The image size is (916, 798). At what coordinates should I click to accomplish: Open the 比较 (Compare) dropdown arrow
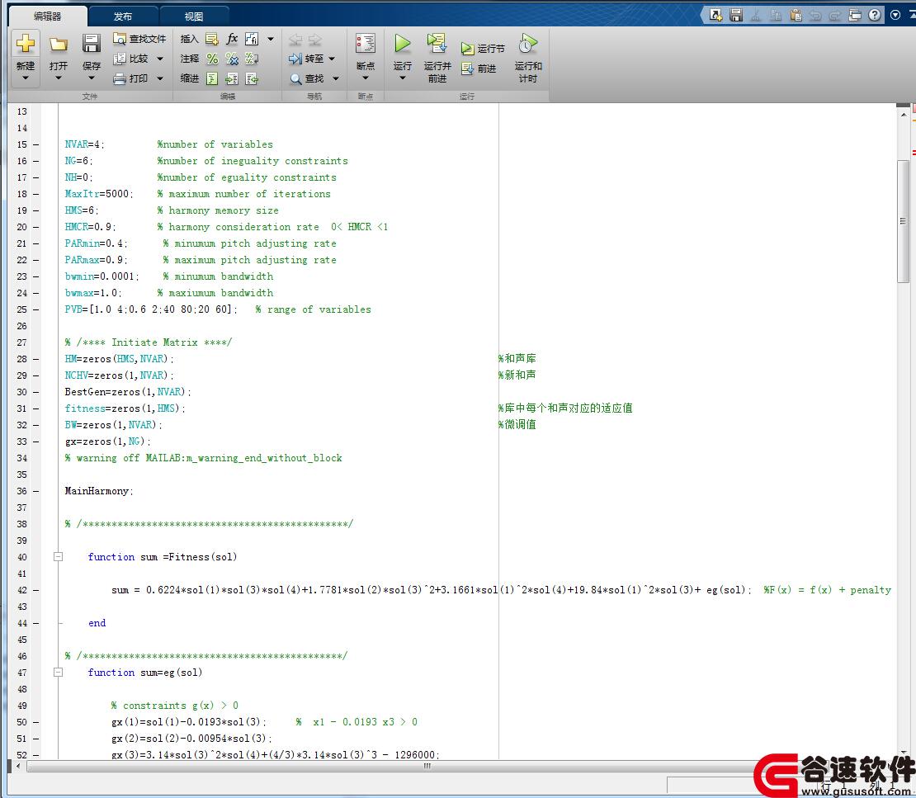tap(160, 59)
